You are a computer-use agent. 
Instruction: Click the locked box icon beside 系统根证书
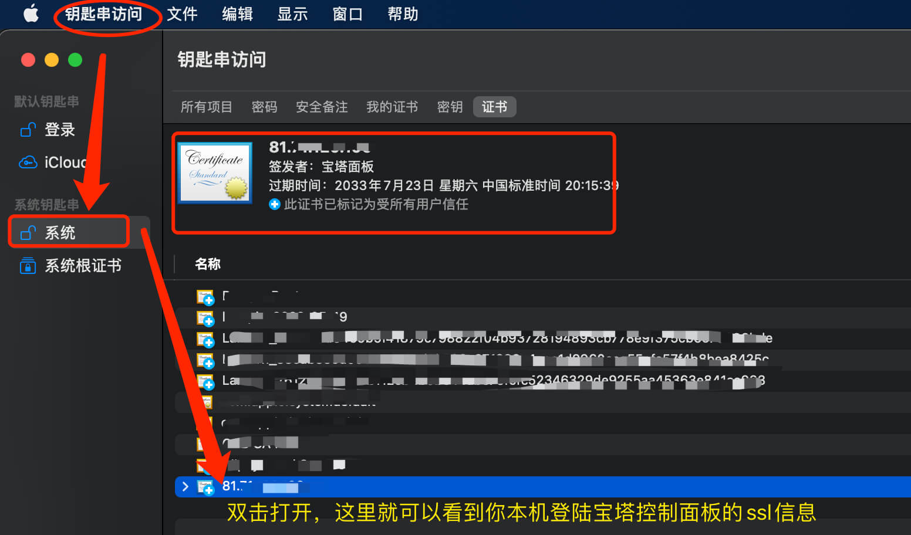pyautogui.click(x=28, y=266)
